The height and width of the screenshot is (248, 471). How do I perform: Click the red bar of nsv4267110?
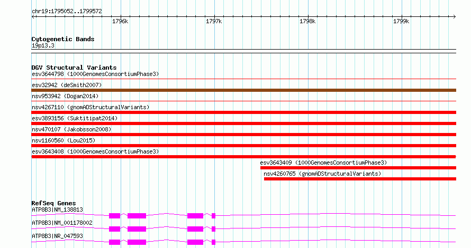tap(243, 112)
